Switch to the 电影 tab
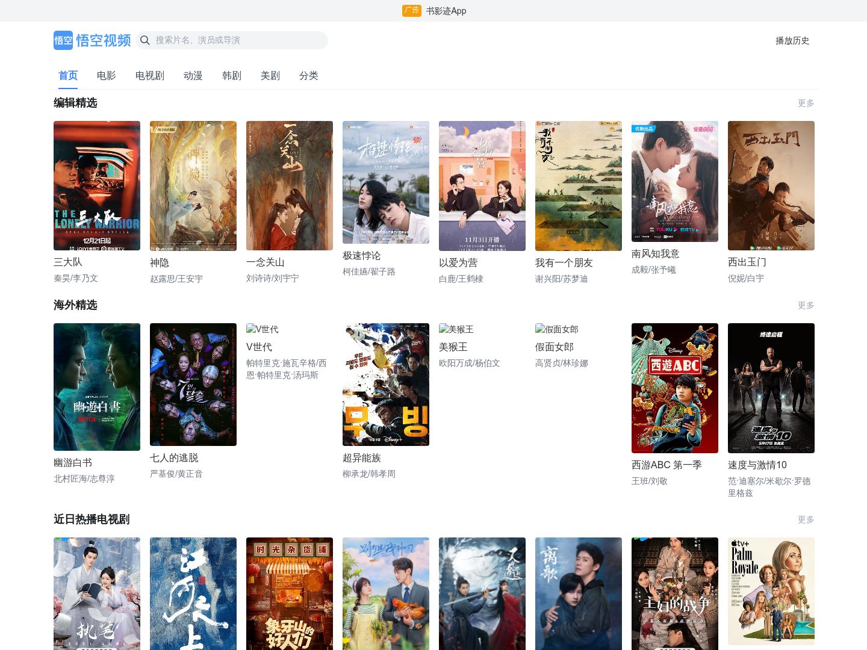 pos(107,75)
